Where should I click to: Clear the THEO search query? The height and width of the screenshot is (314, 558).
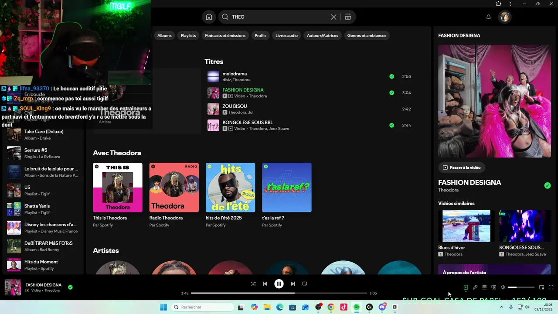(x=333, y=17)
